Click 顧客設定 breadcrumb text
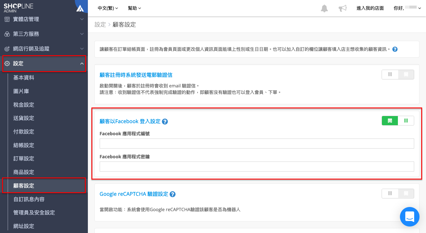This screenshot has width=426, height=233. tap(124, 25)
